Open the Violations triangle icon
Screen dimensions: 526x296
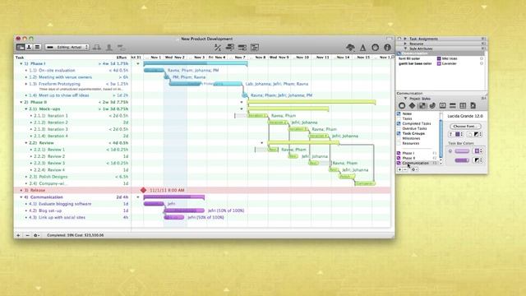point(363,48)
